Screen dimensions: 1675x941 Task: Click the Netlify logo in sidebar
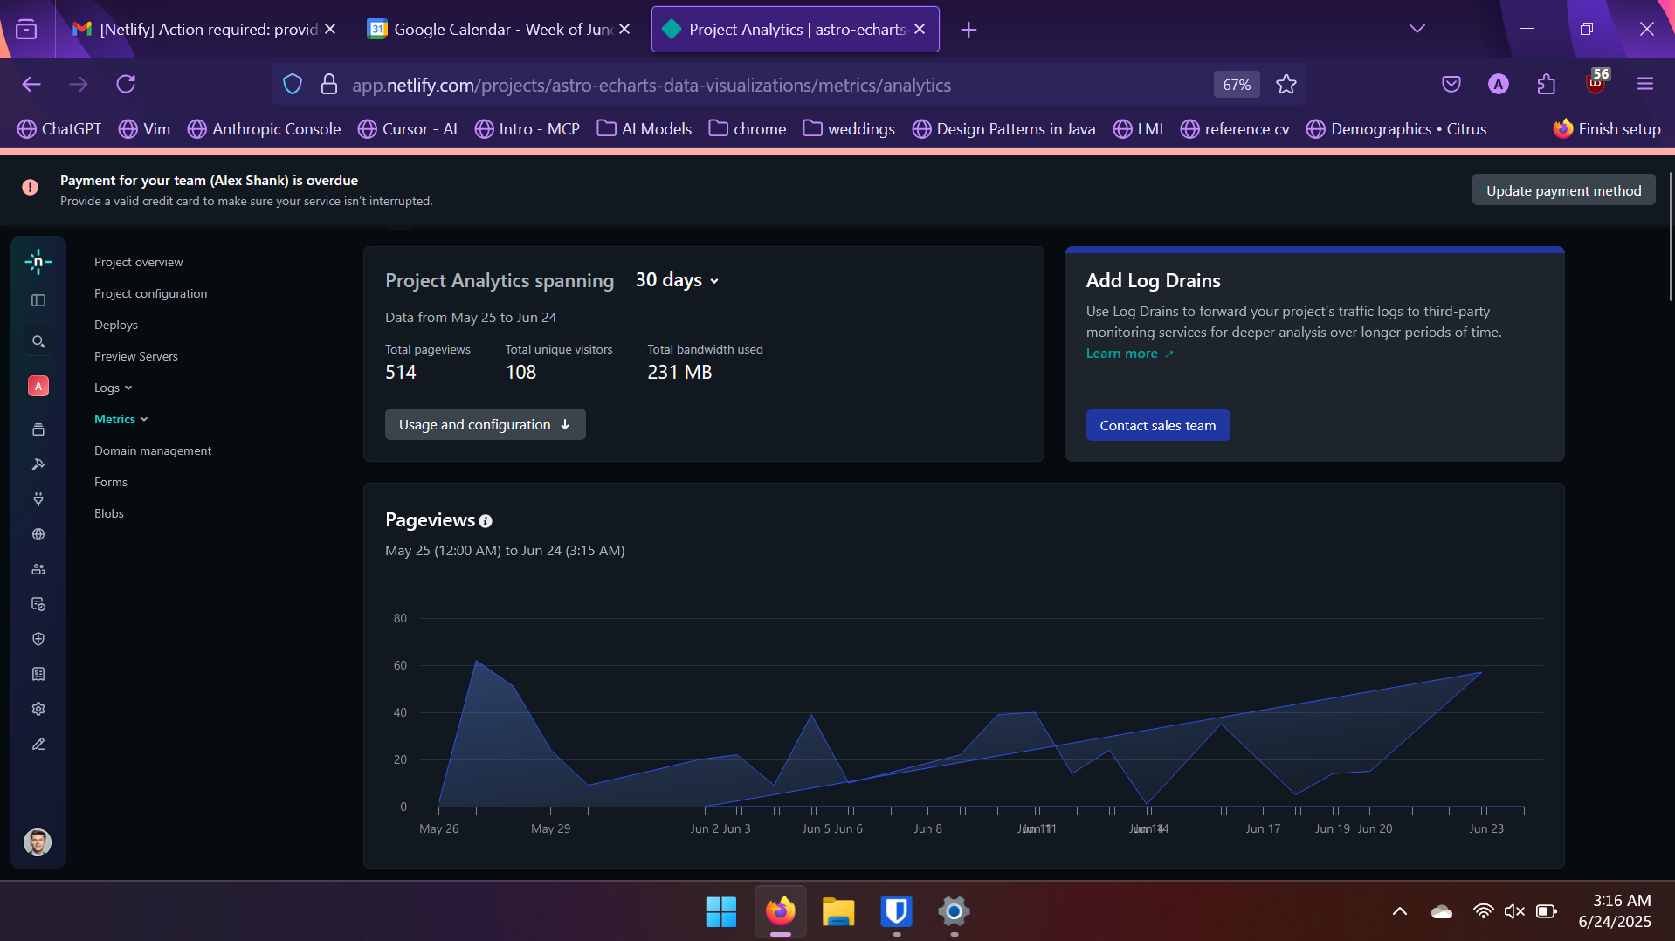38,261
